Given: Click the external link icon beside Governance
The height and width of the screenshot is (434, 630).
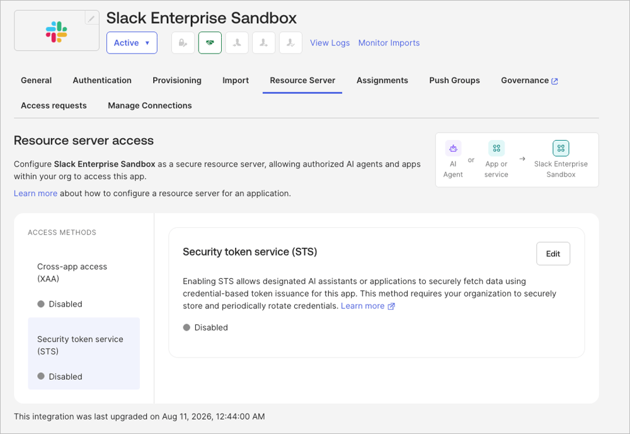Looking at the screenshot, I should (554, 81).
